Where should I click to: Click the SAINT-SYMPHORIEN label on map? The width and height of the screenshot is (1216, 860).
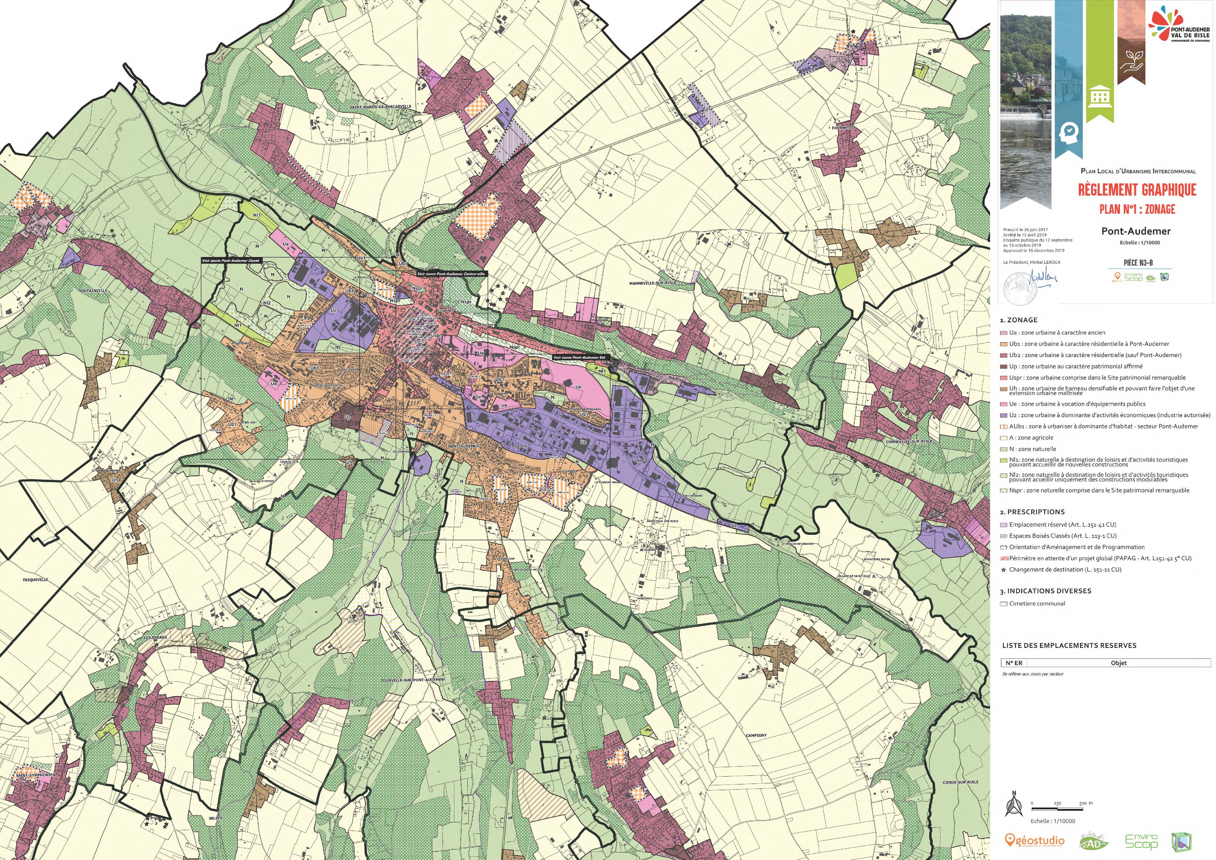(x=35, y=775)
